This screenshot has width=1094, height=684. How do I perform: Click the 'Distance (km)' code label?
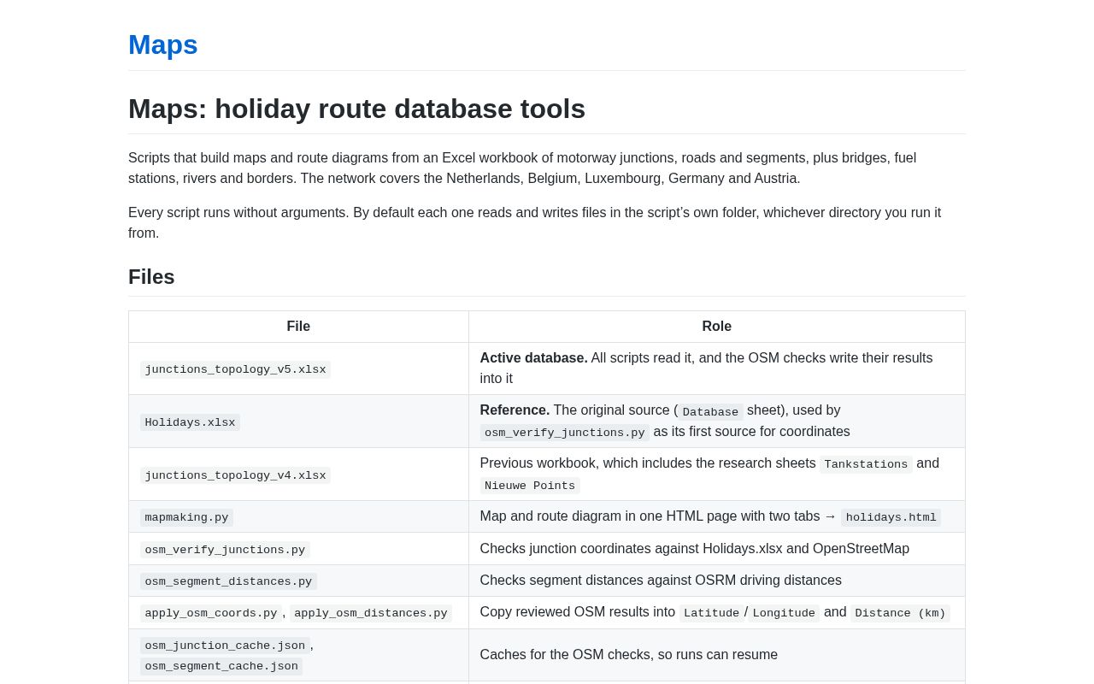[900, 613]
